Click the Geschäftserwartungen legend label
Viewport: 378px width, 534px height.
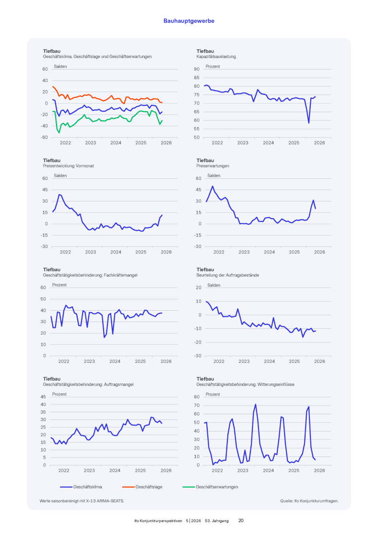click(x=217, y=487)
